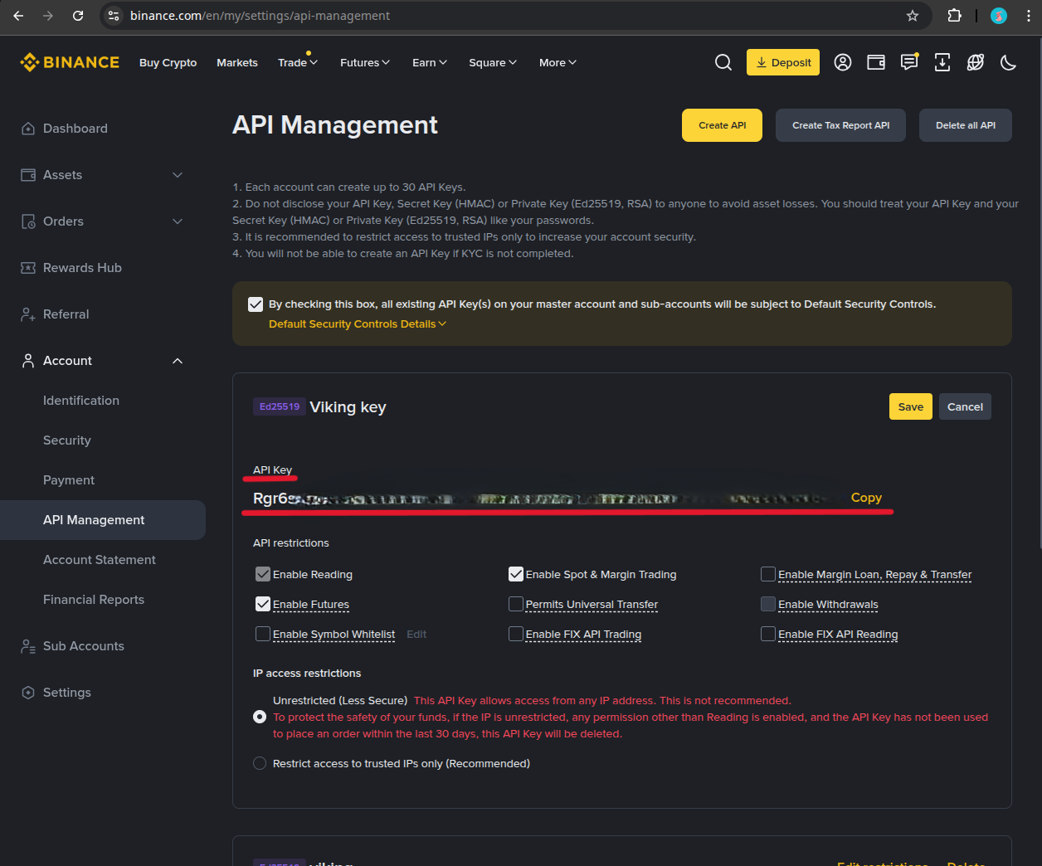
Task: Open the Trade dropdown menu
Action: pos(298,62)
